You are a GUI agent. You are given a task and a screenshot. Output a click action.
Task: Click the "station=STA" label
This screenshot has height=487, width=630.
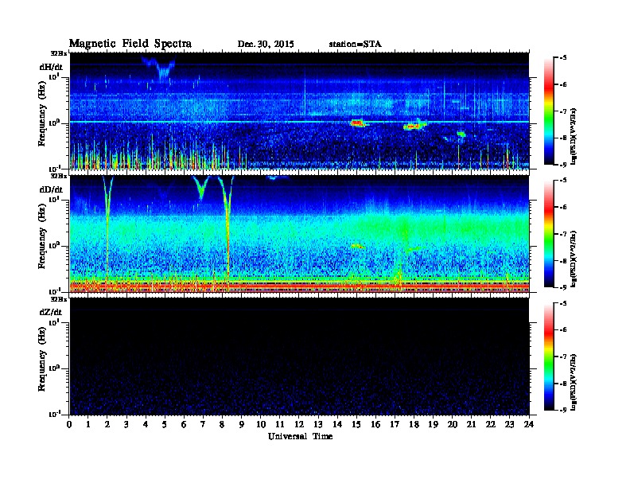click(356, 45)
